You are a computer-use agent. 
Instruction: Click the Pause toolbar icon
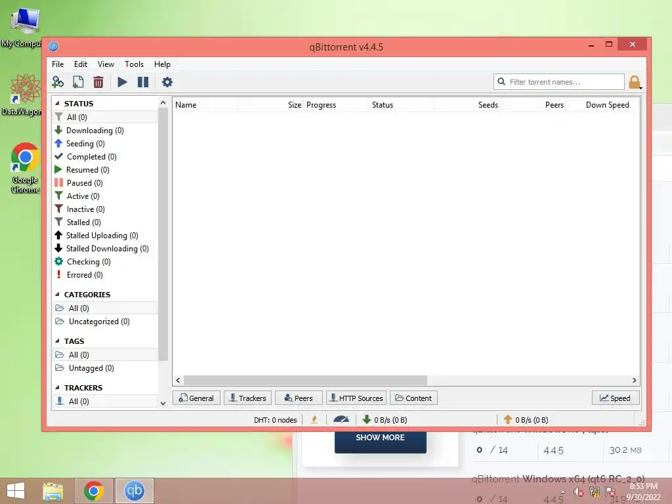point(143,82)
